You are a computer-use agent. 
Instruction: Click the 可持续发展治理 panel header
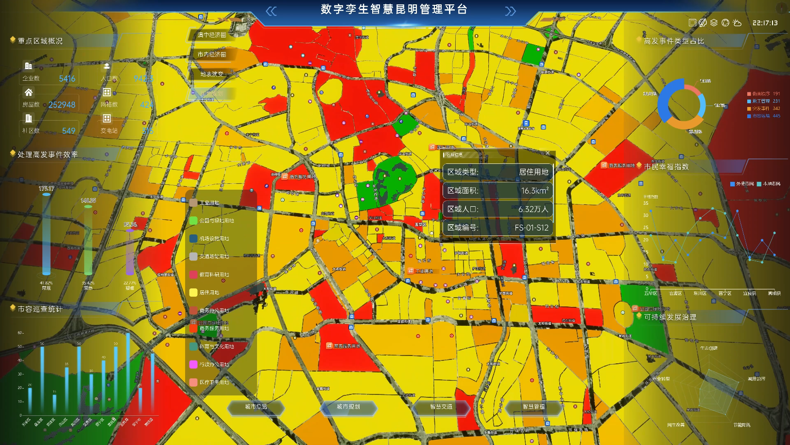670,317
